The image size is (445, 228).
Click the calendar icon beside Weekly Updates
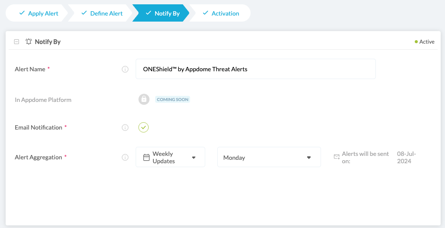click(x=146, y=157)
